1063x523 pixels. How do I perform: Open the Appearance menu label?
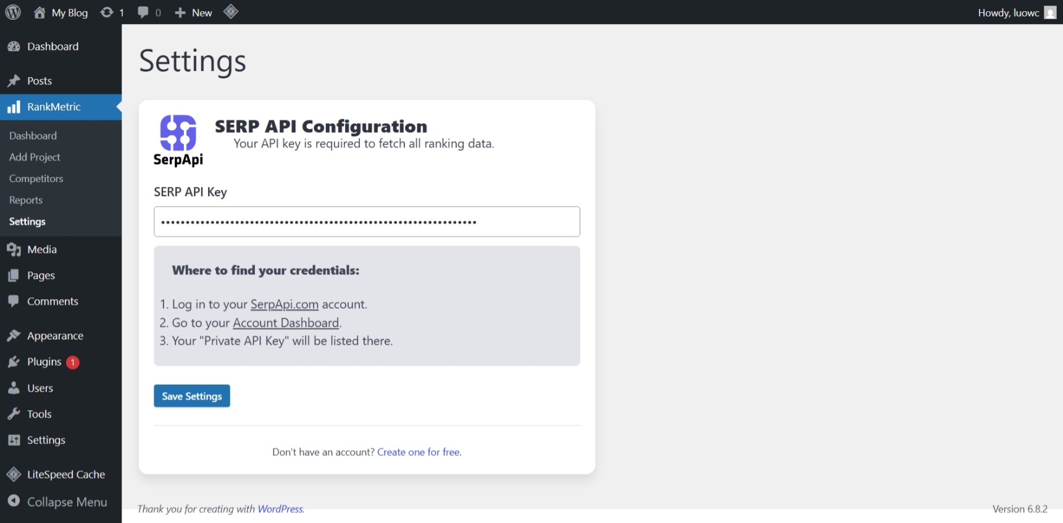point(55,336)
